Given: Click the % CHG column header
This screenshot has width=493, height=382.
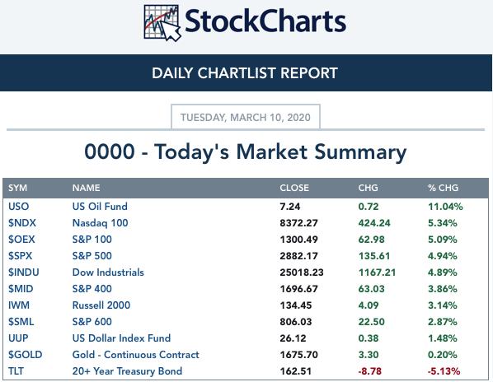Looking at the screenshot, I should click(443, 188).
